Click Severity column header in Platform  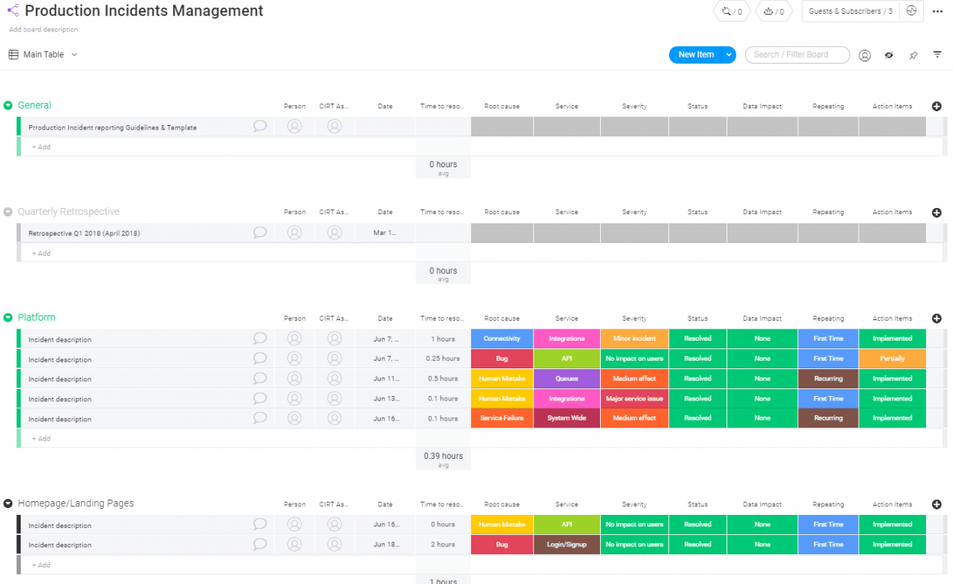click(x=635, y=318)
